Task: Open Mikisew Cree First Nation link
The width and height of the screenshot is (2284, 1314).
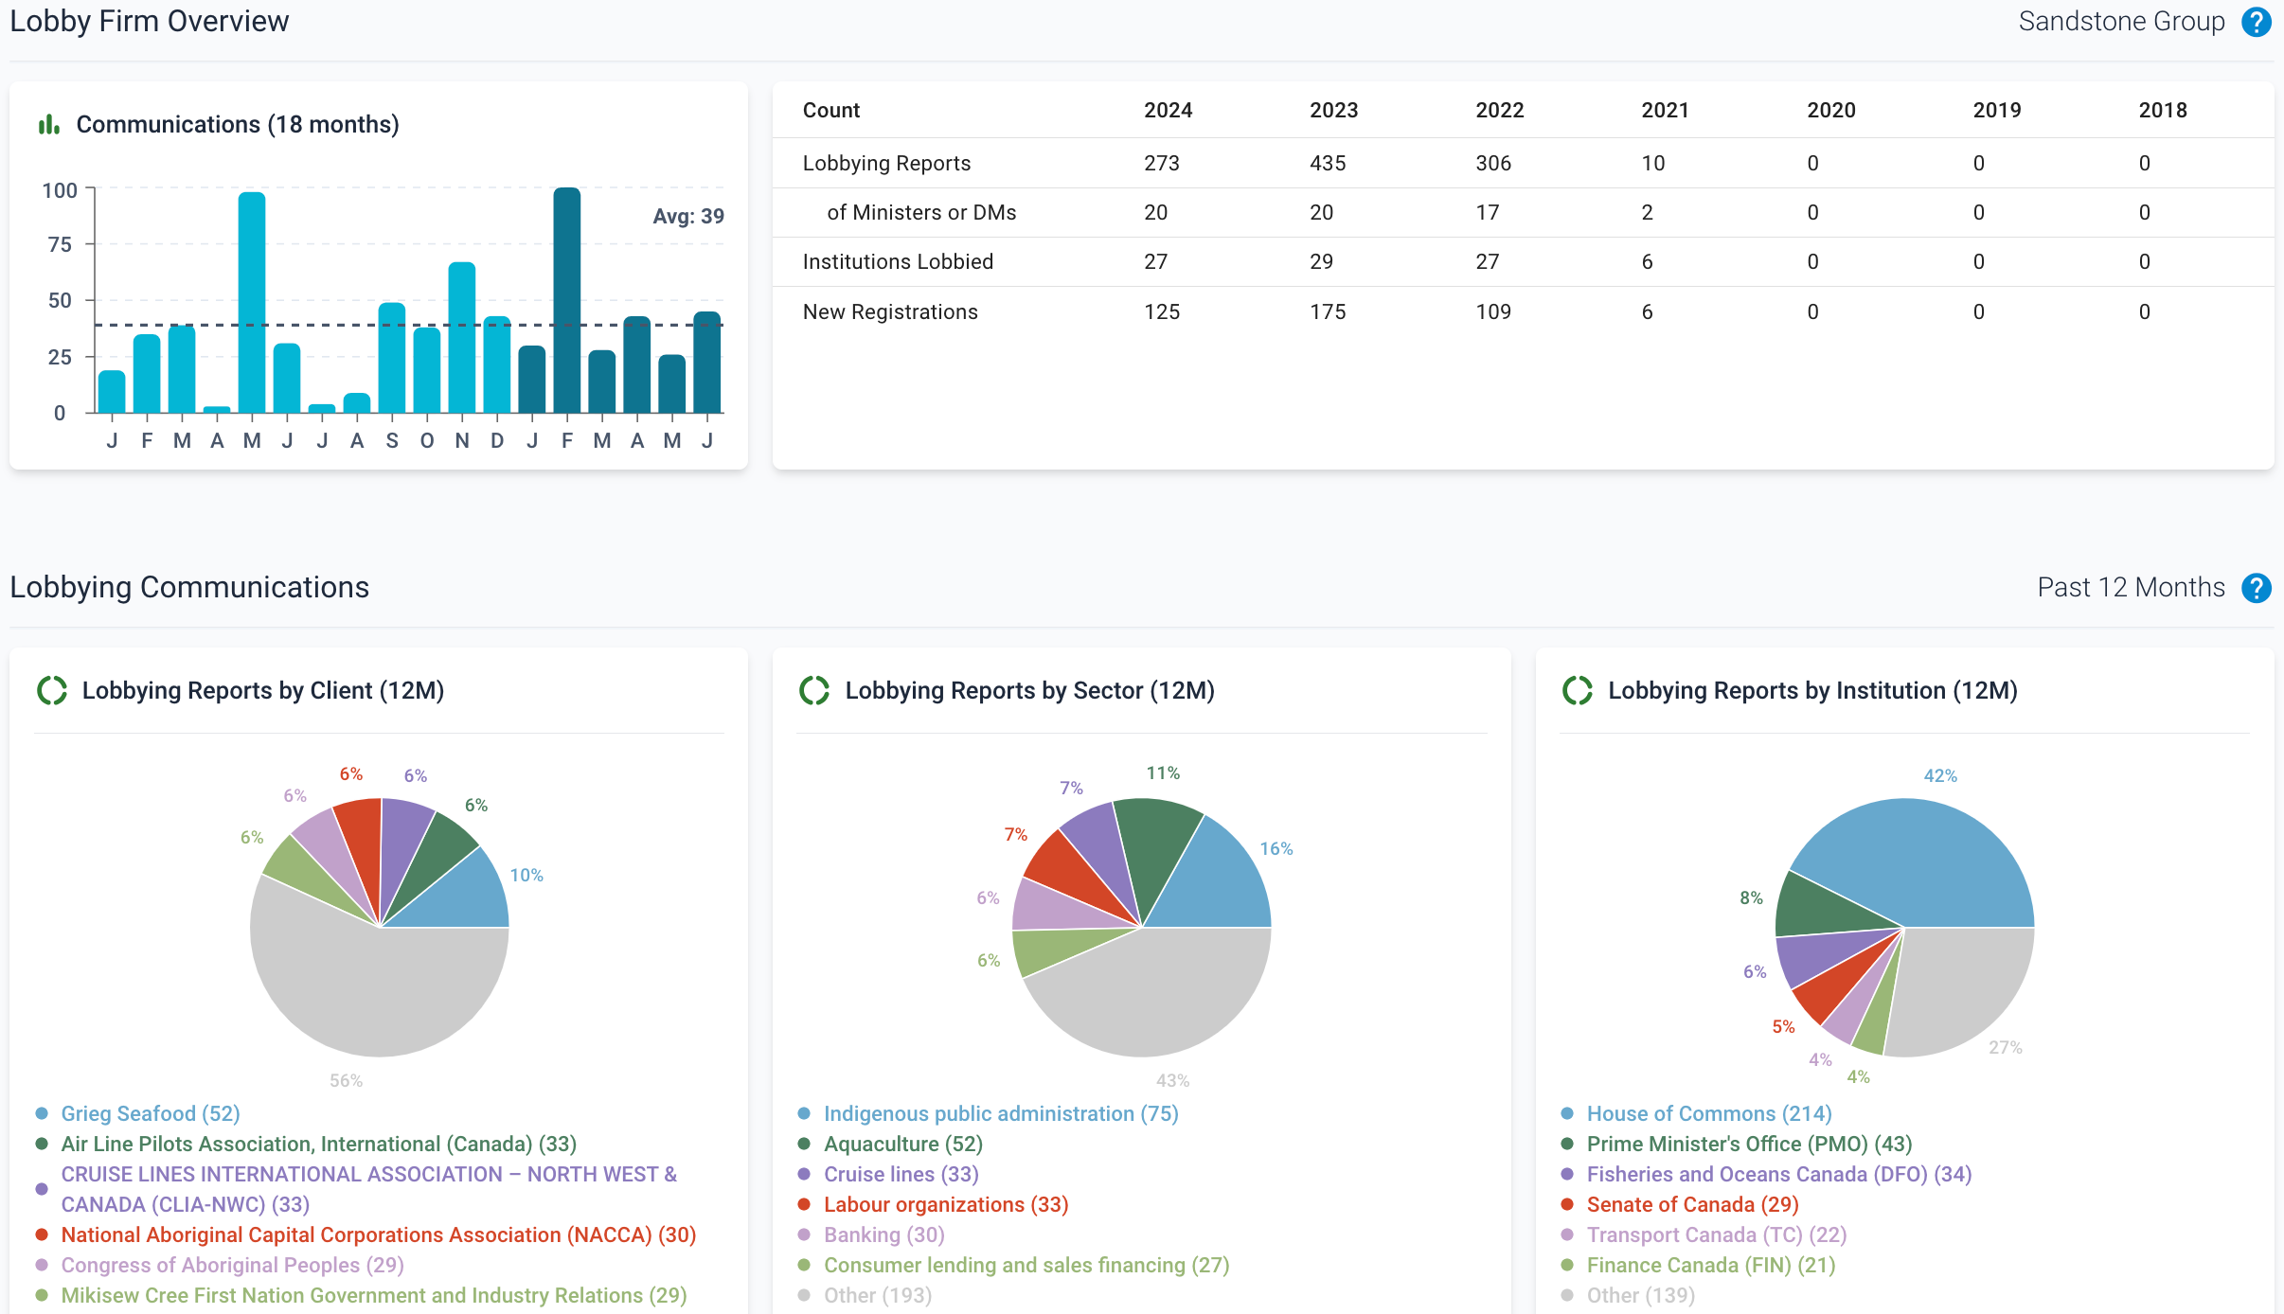Action: [374, 1295]
